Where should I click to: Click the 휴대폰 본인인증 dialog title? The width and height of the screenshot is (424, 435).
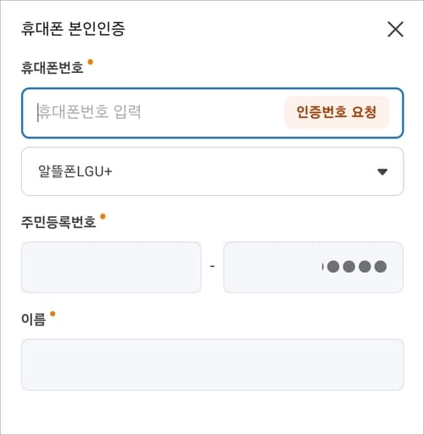click(x=73, y=29)
